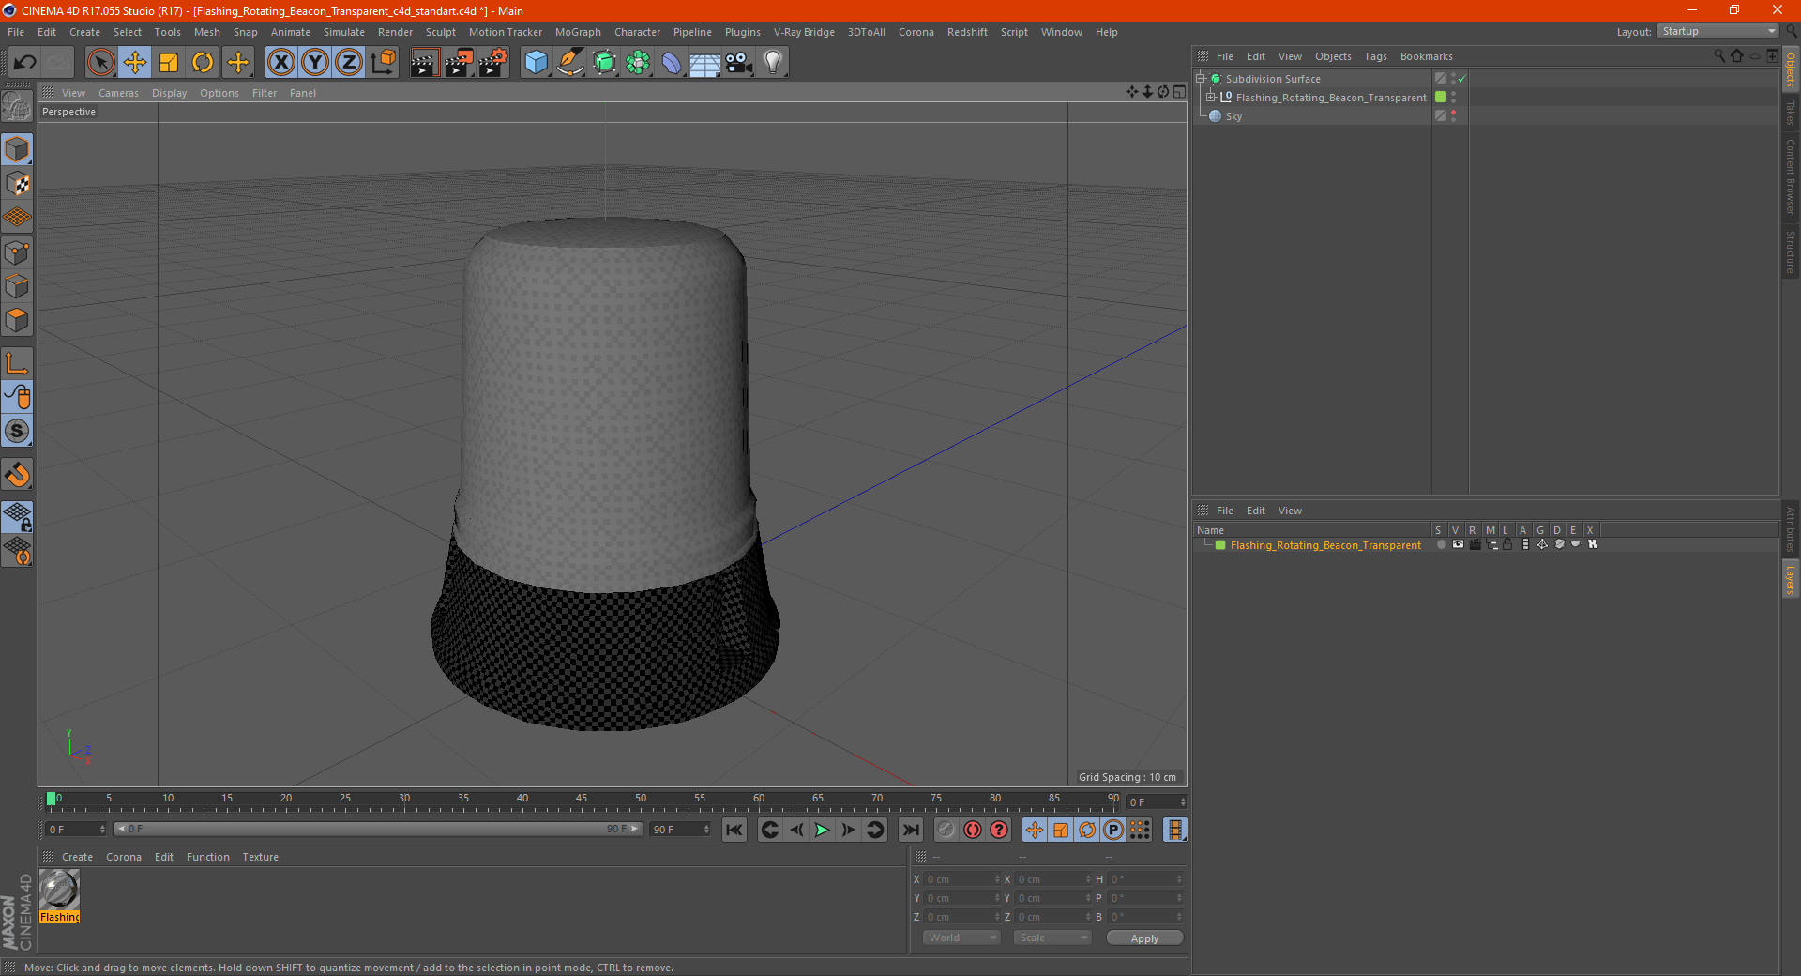Viewport: 1801px width, 976px height.
Task: Expand Subdivision Surface tree item
Action: tap(1200, 79)
